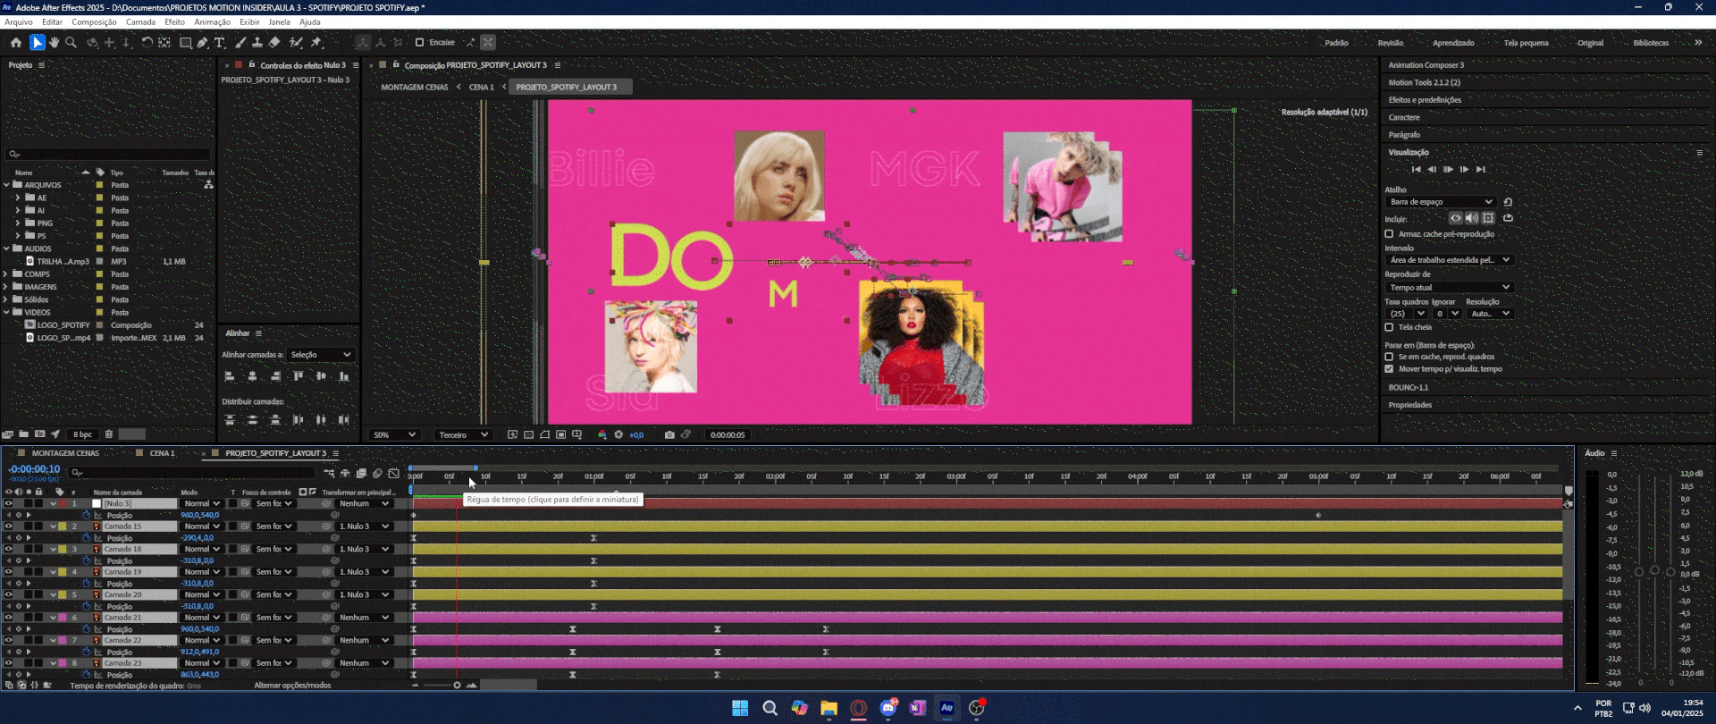Select the Rotation tool

click(147, 42)
